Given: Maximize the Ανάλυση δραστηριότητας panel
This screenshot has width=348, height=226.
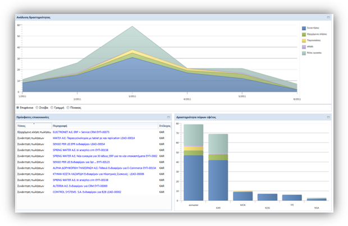Looking at the screenshot, I should coord(328,17).
